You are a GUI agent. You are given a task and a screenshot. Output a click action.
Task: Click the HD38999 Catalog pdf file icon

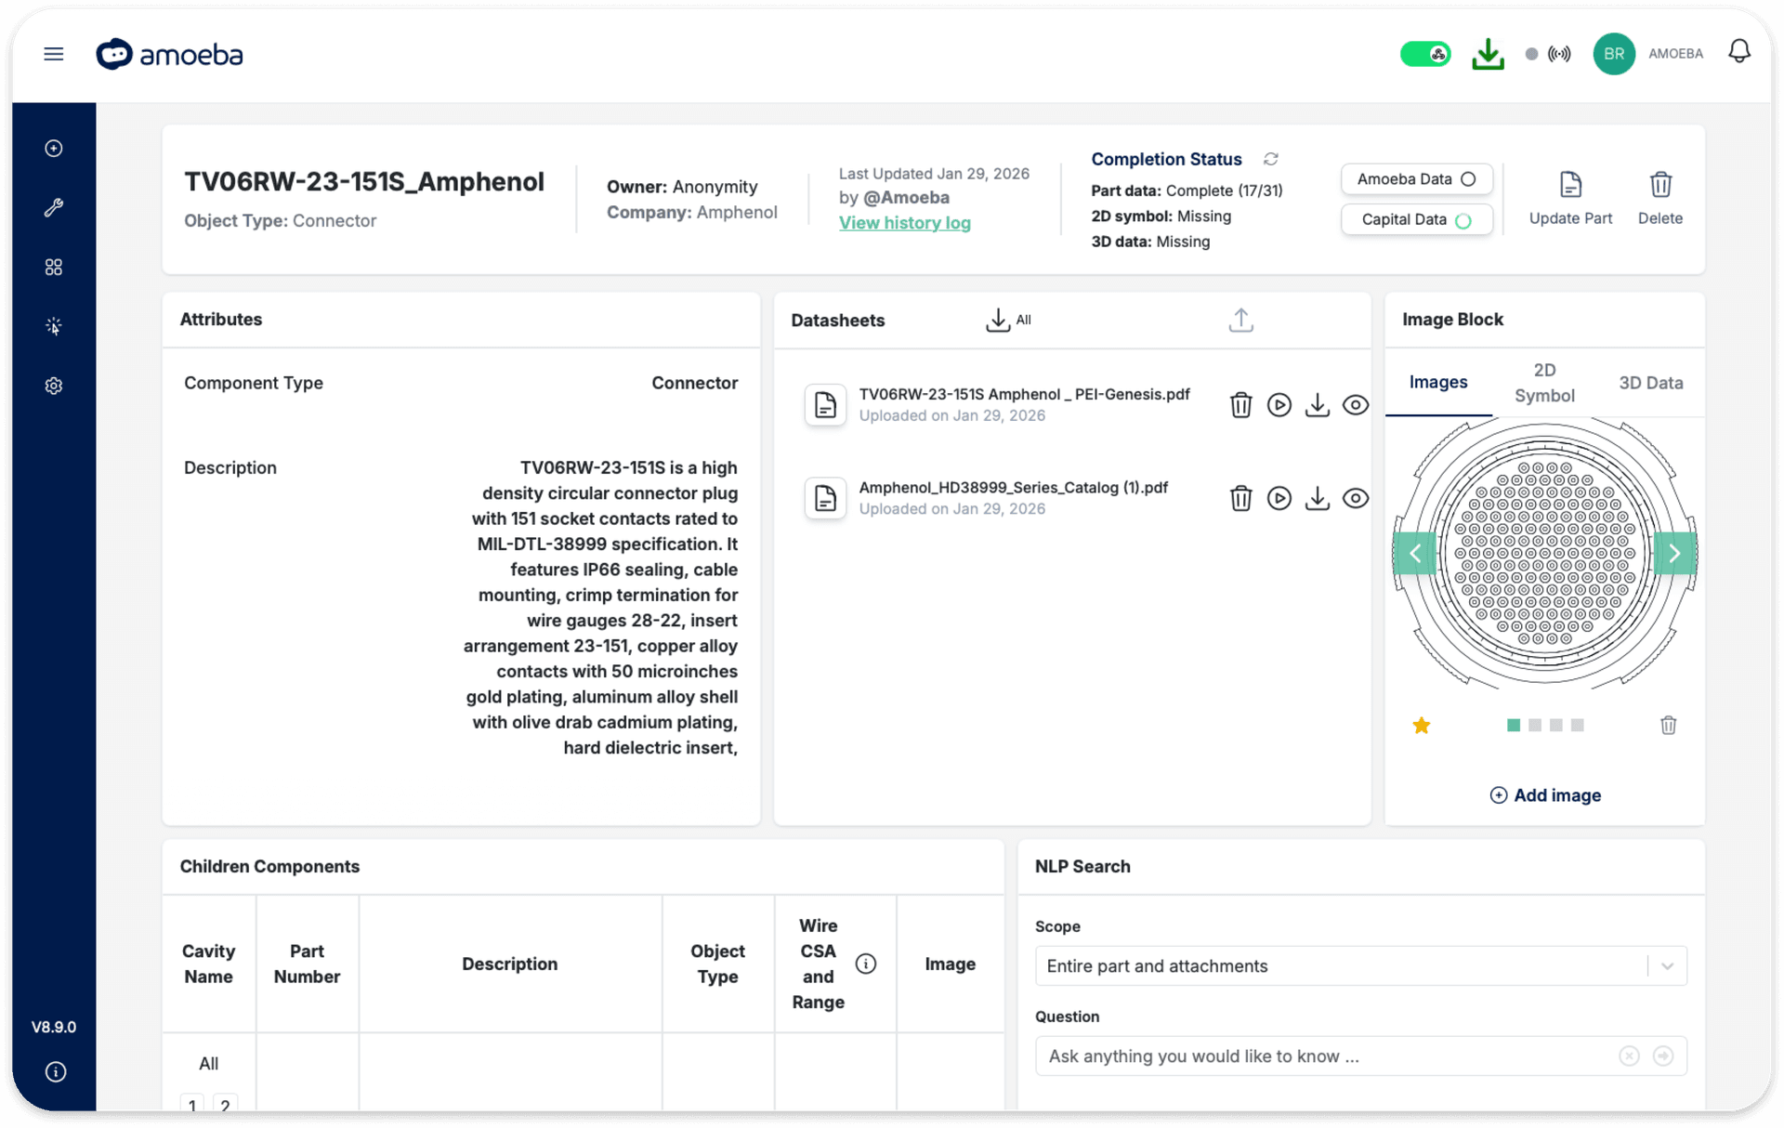point(825,498)
